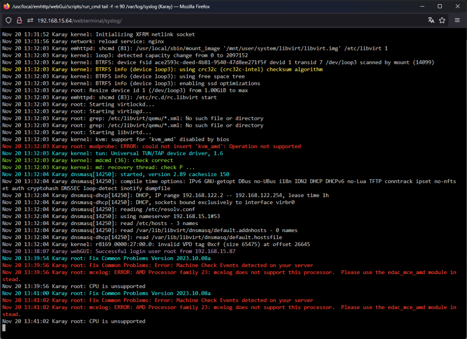This screenshot has width=467, height=339.
Task: Click 'Universal TUN/TAP device driver' line
Action: coord(113,154)
